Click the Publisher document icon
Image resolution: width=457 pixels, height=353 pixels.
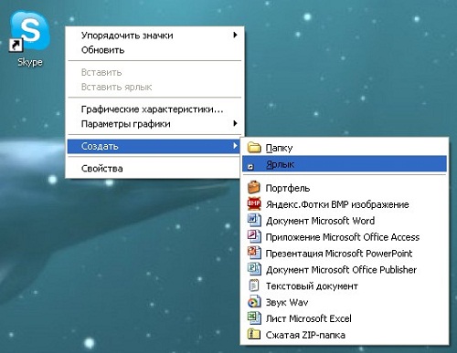[x=254, y=269]
